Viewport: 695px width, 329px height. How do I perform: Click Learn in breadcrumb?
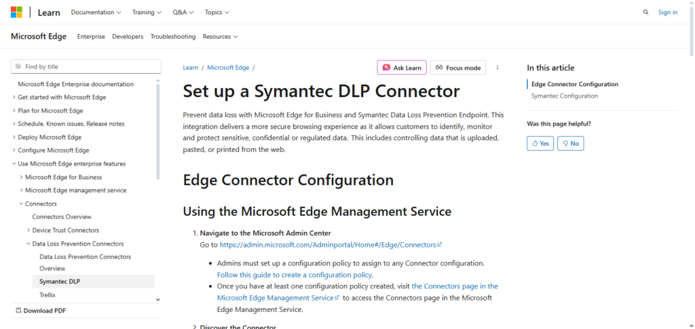(191, 68)
